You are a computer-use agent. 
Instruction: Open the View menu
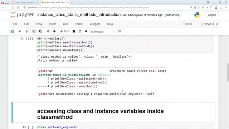39,24
